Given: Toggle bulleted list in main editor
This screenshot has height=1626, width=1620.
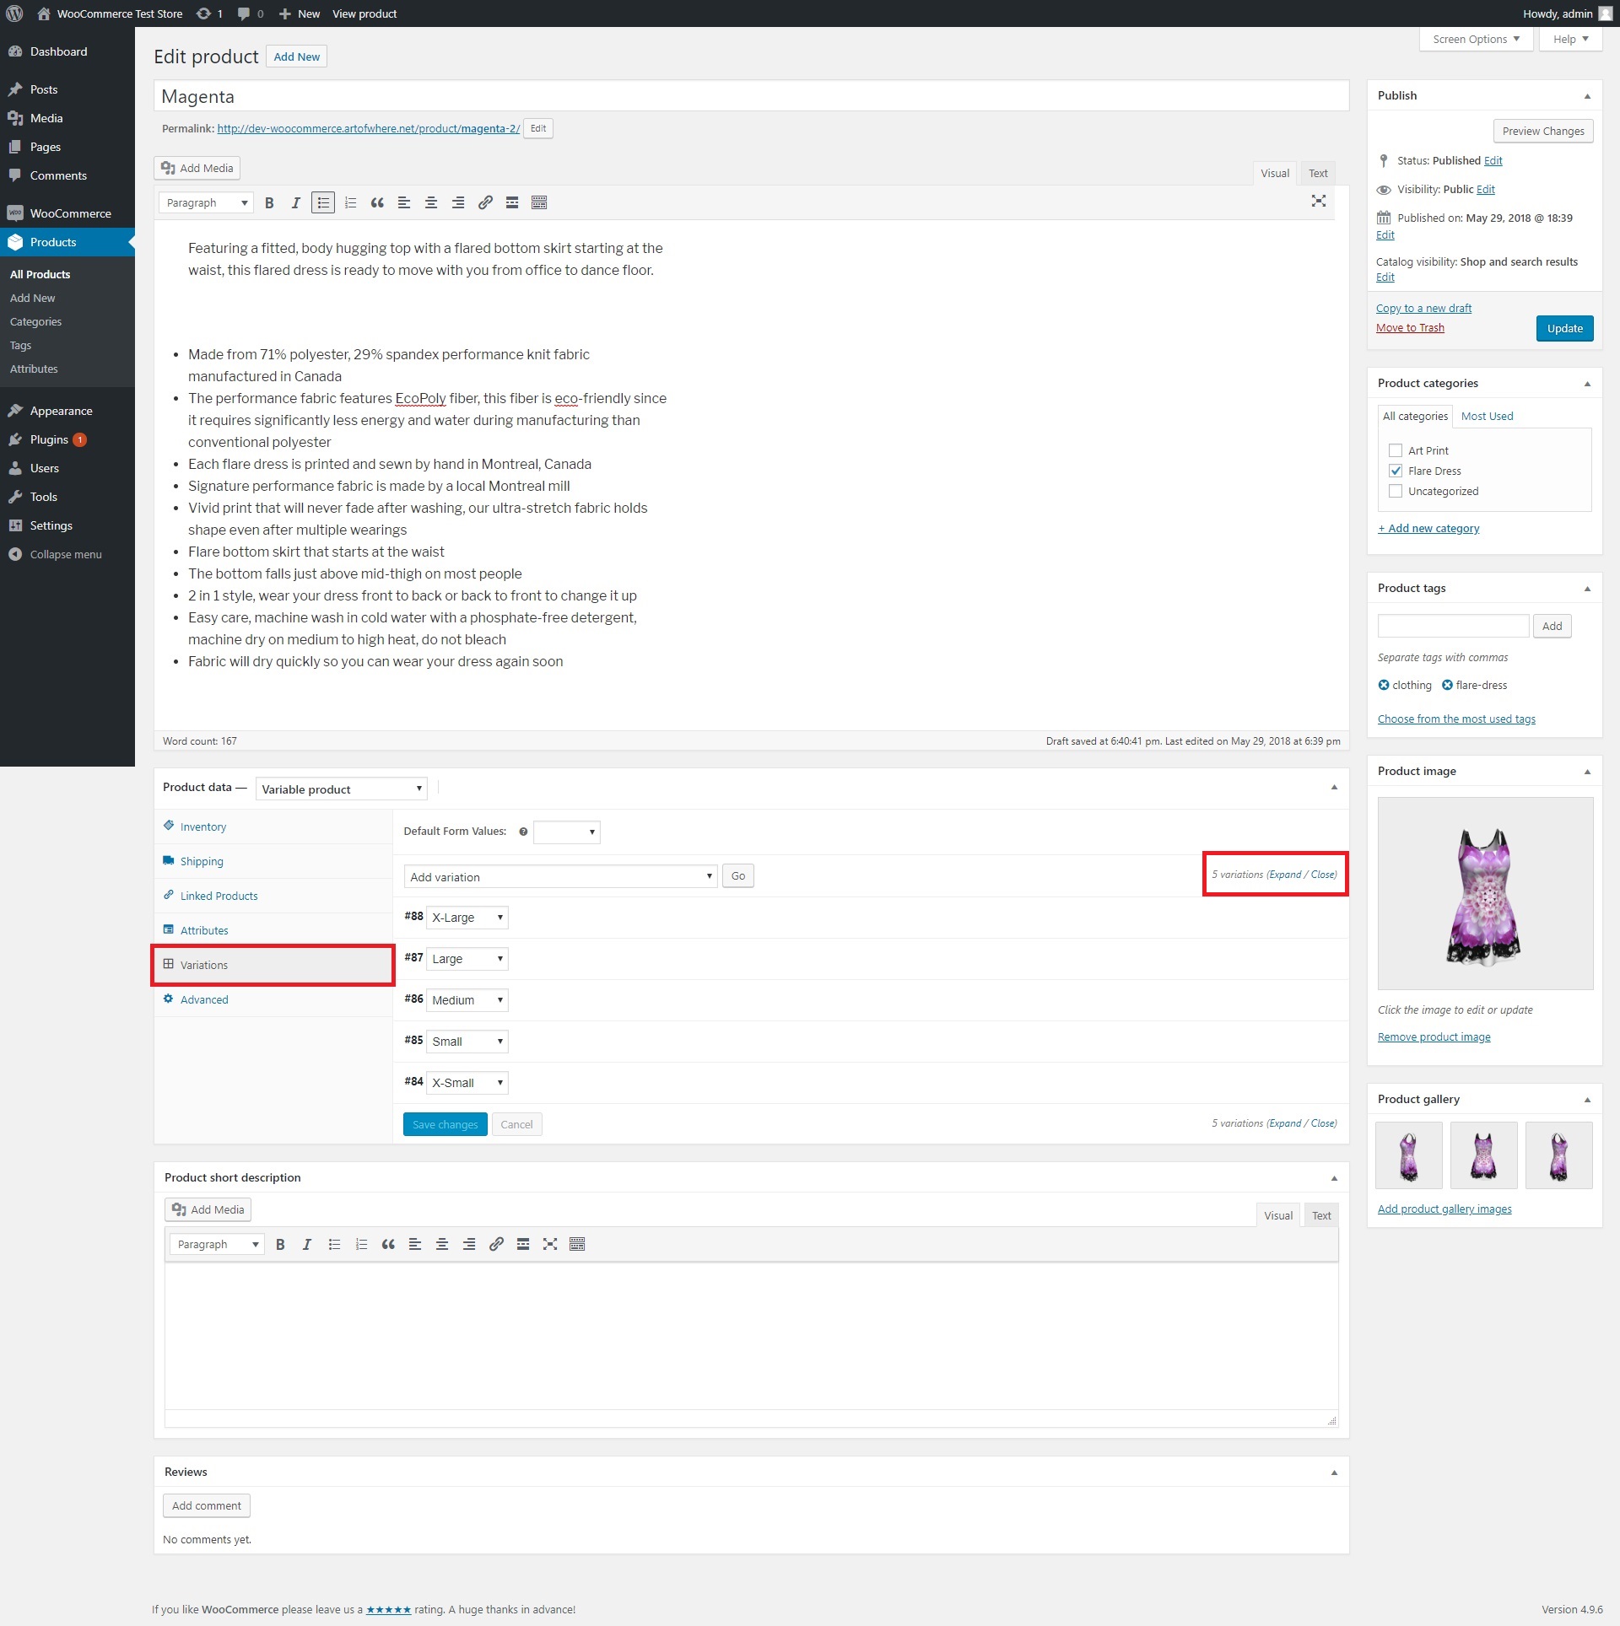Looking at the screenshot, I should 323,202.
